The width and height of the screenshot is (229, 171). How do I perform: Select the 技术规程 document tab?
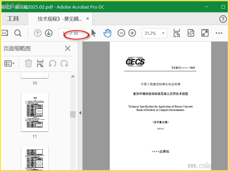click(60, 19)
